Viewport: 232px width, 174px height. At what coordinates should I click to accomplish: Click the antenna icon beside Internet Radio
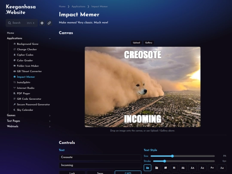click(15, 88)
